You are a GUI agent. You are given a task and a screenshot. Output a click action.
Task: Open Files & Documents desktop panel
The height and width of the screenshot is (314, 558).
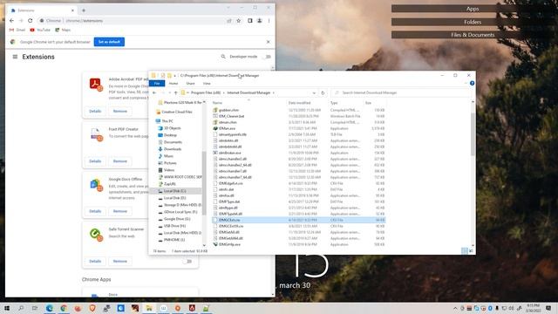click(473, 35)
